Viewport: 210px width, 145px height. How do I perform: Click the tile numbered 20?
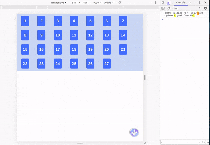107,50
